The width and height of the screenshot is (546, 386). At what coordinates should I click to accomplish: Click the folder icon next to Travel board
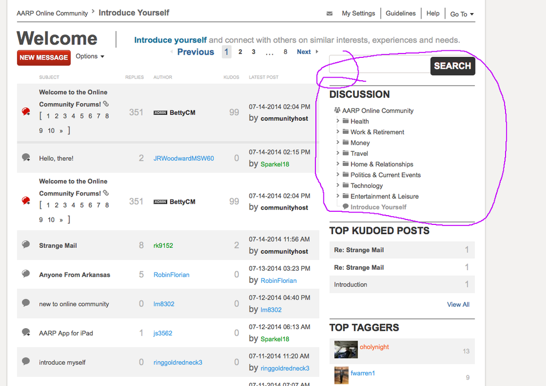[x=346, y=153]
